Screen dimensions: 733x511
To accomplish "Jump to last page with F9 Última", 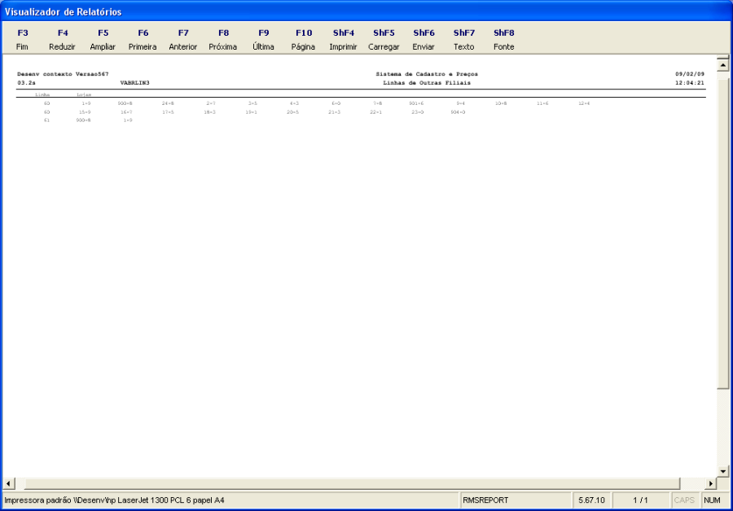I will 263,39.
